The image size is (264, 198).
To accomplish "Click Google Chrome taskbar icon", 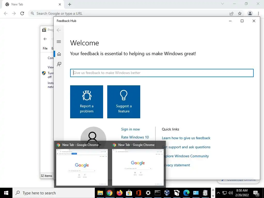I will (x=109, y=193).
